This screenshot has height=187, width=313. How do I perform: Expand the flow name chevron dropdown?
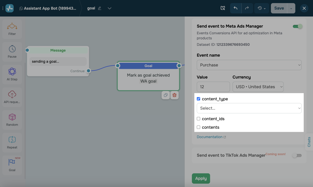(109, 8)
